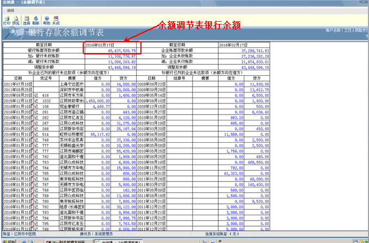Click value 21,074,930.01 for 企业未付账款

click(x=255, y=62)
